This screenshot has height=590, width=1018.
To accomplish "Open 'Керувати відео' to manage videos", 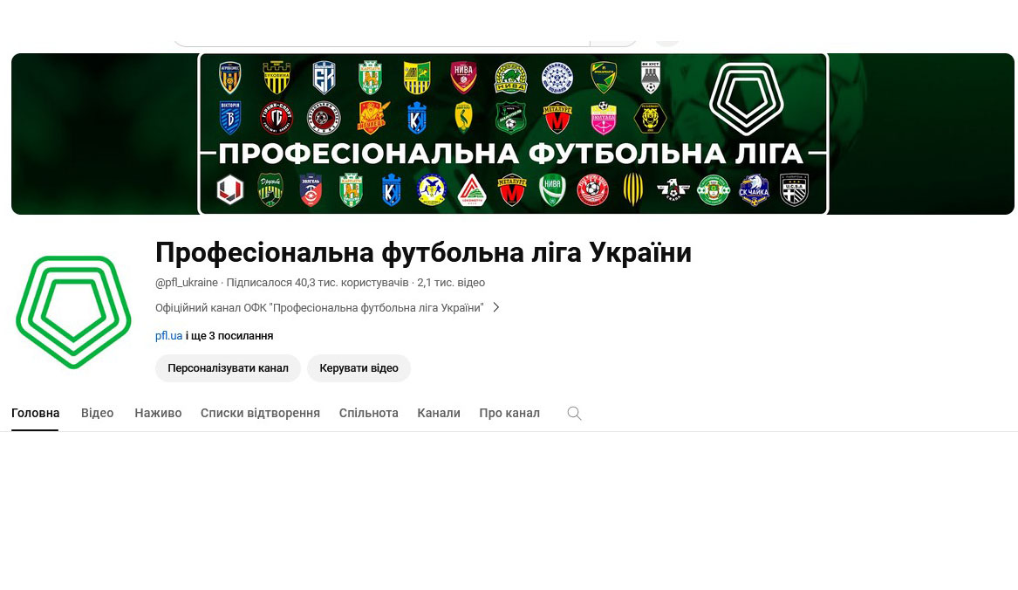I will pyautogui.click(x=359, y=368).
